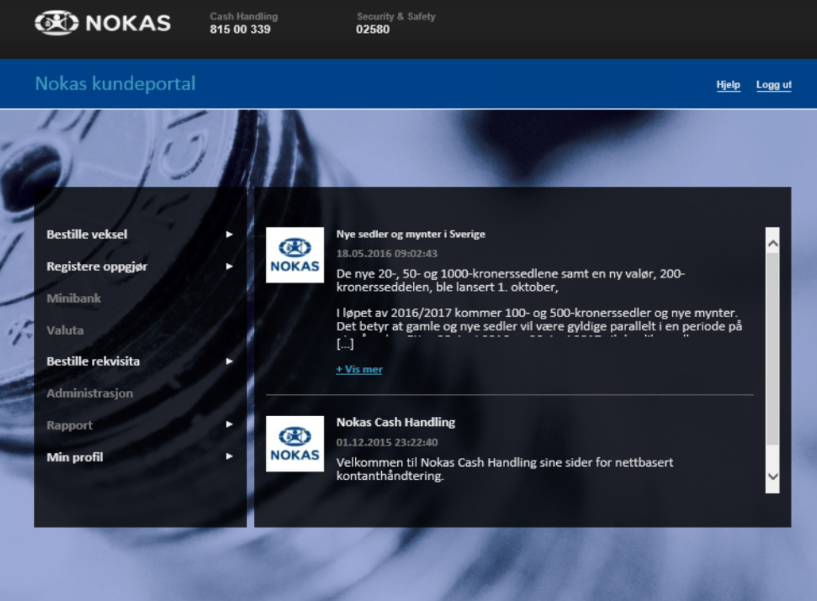
Task: Click the news list scrollbar thumb
Action: click(772, 349)
